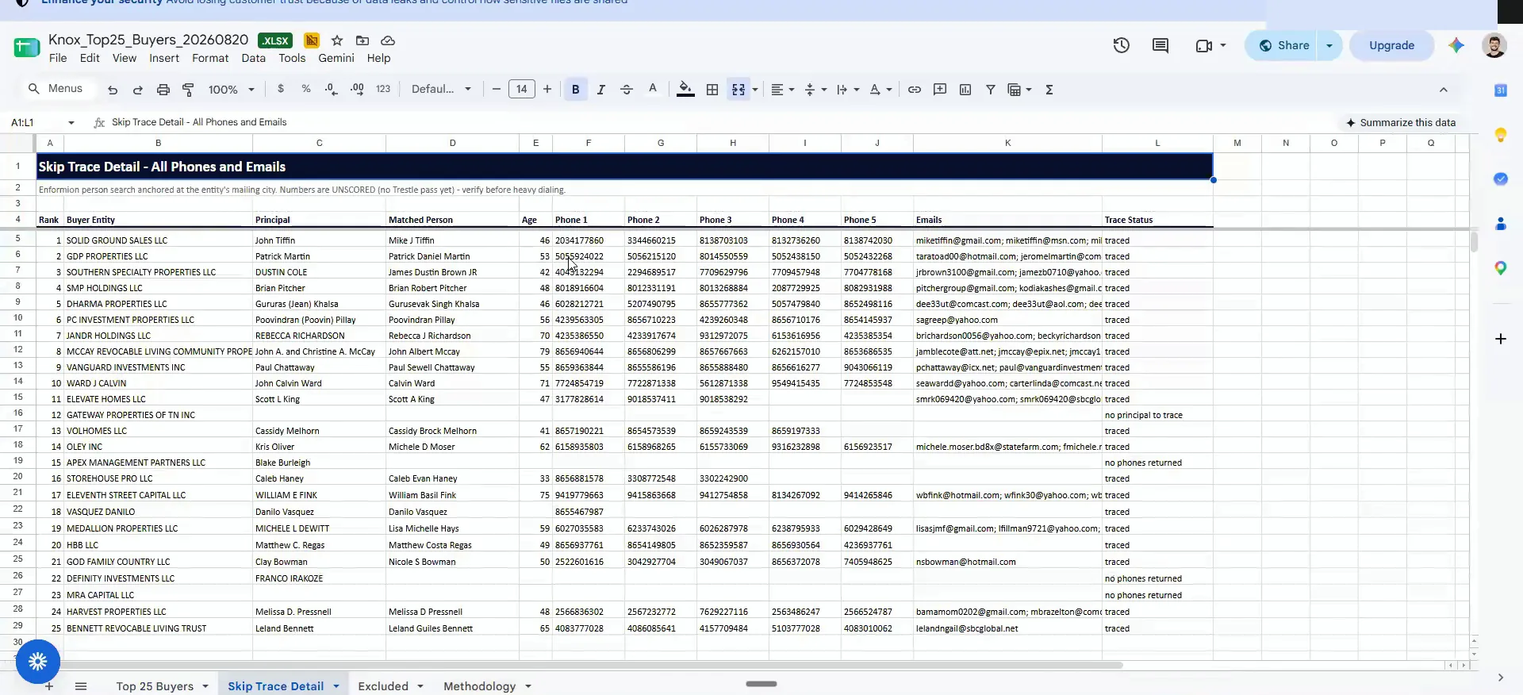Open horizontal align dropdown

tap(783, 90)
